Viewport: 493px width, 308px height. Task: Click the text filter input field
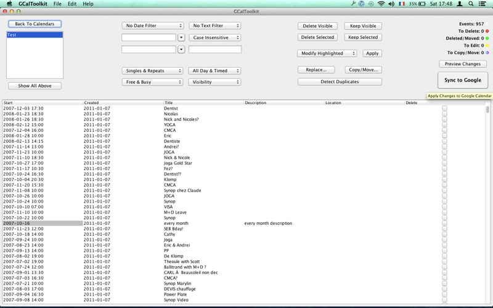pyautogui.click(x=215, y=50)
